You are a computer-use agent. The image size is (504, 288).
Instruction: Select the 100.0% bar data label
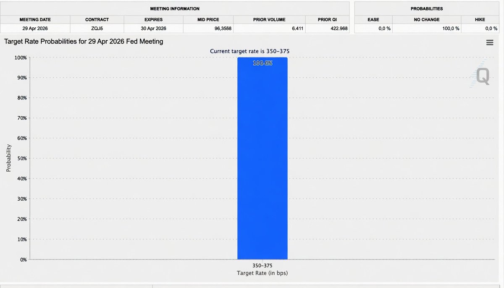262,63
